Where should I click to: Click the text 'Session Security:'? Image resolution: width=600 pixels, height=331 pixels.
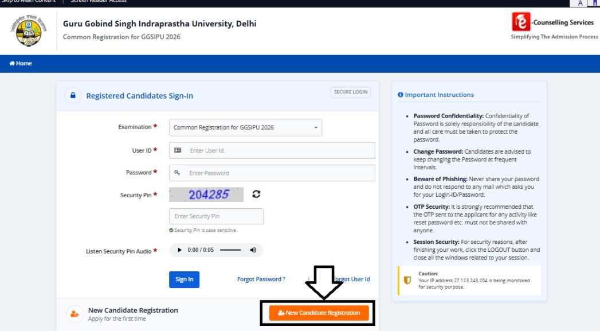coord(436,242)
